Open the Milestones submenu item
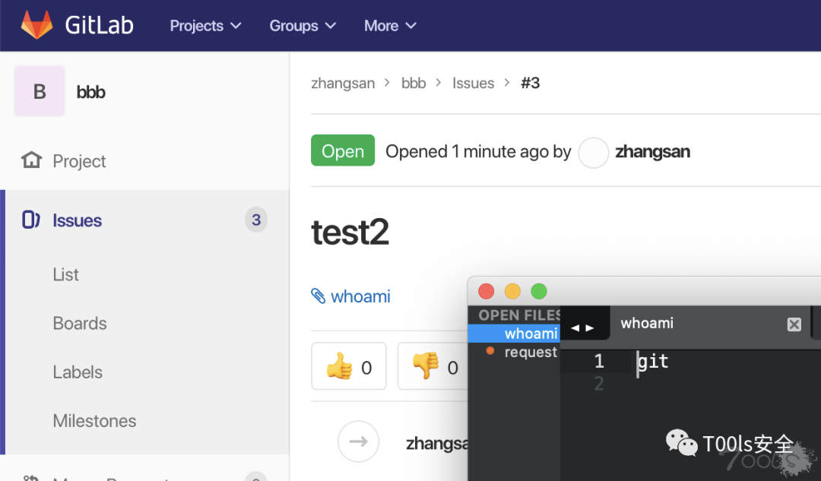 point(95,421)
